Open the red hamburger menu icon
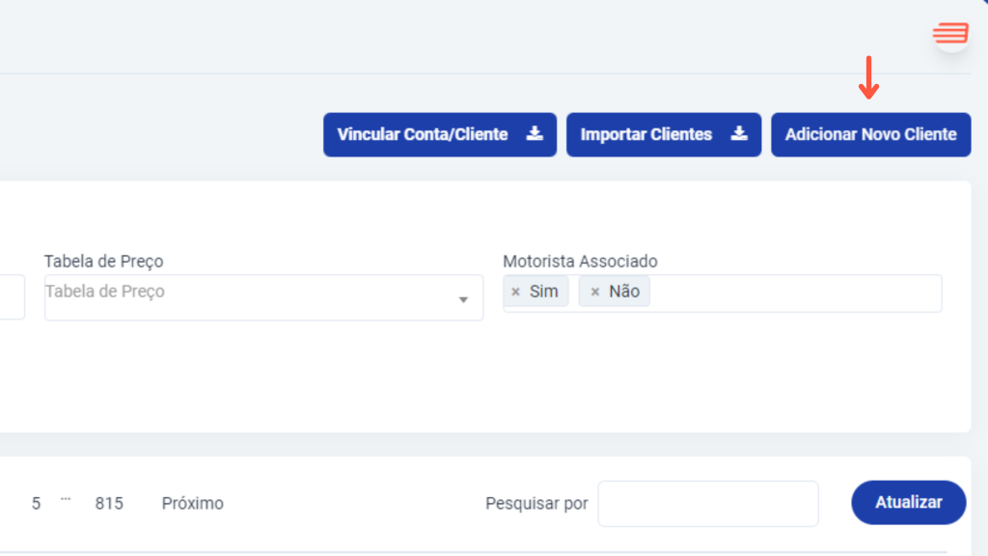 click(x=950, y=33)
